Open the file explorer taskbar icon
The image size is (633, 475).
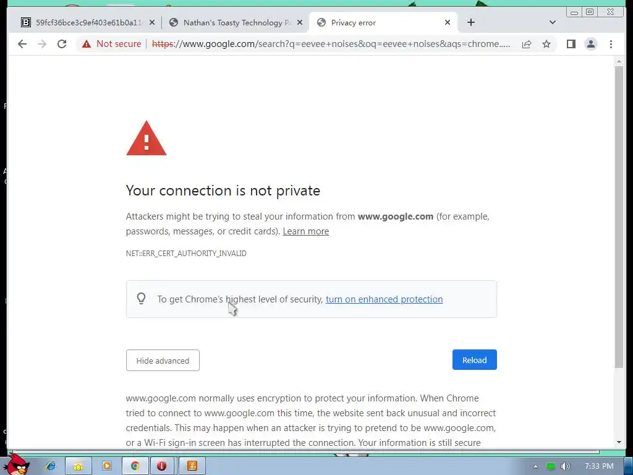79,466
